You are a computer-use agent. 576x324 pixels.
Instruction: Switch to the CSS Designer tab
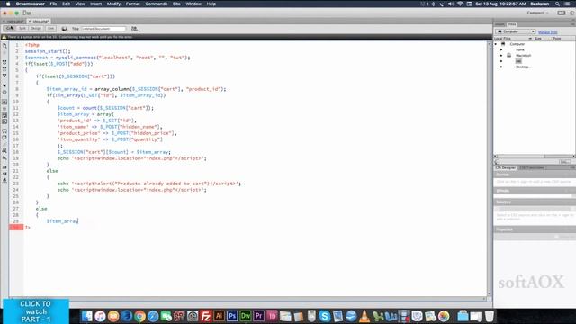pyautogui.click(x=506, y=168)
